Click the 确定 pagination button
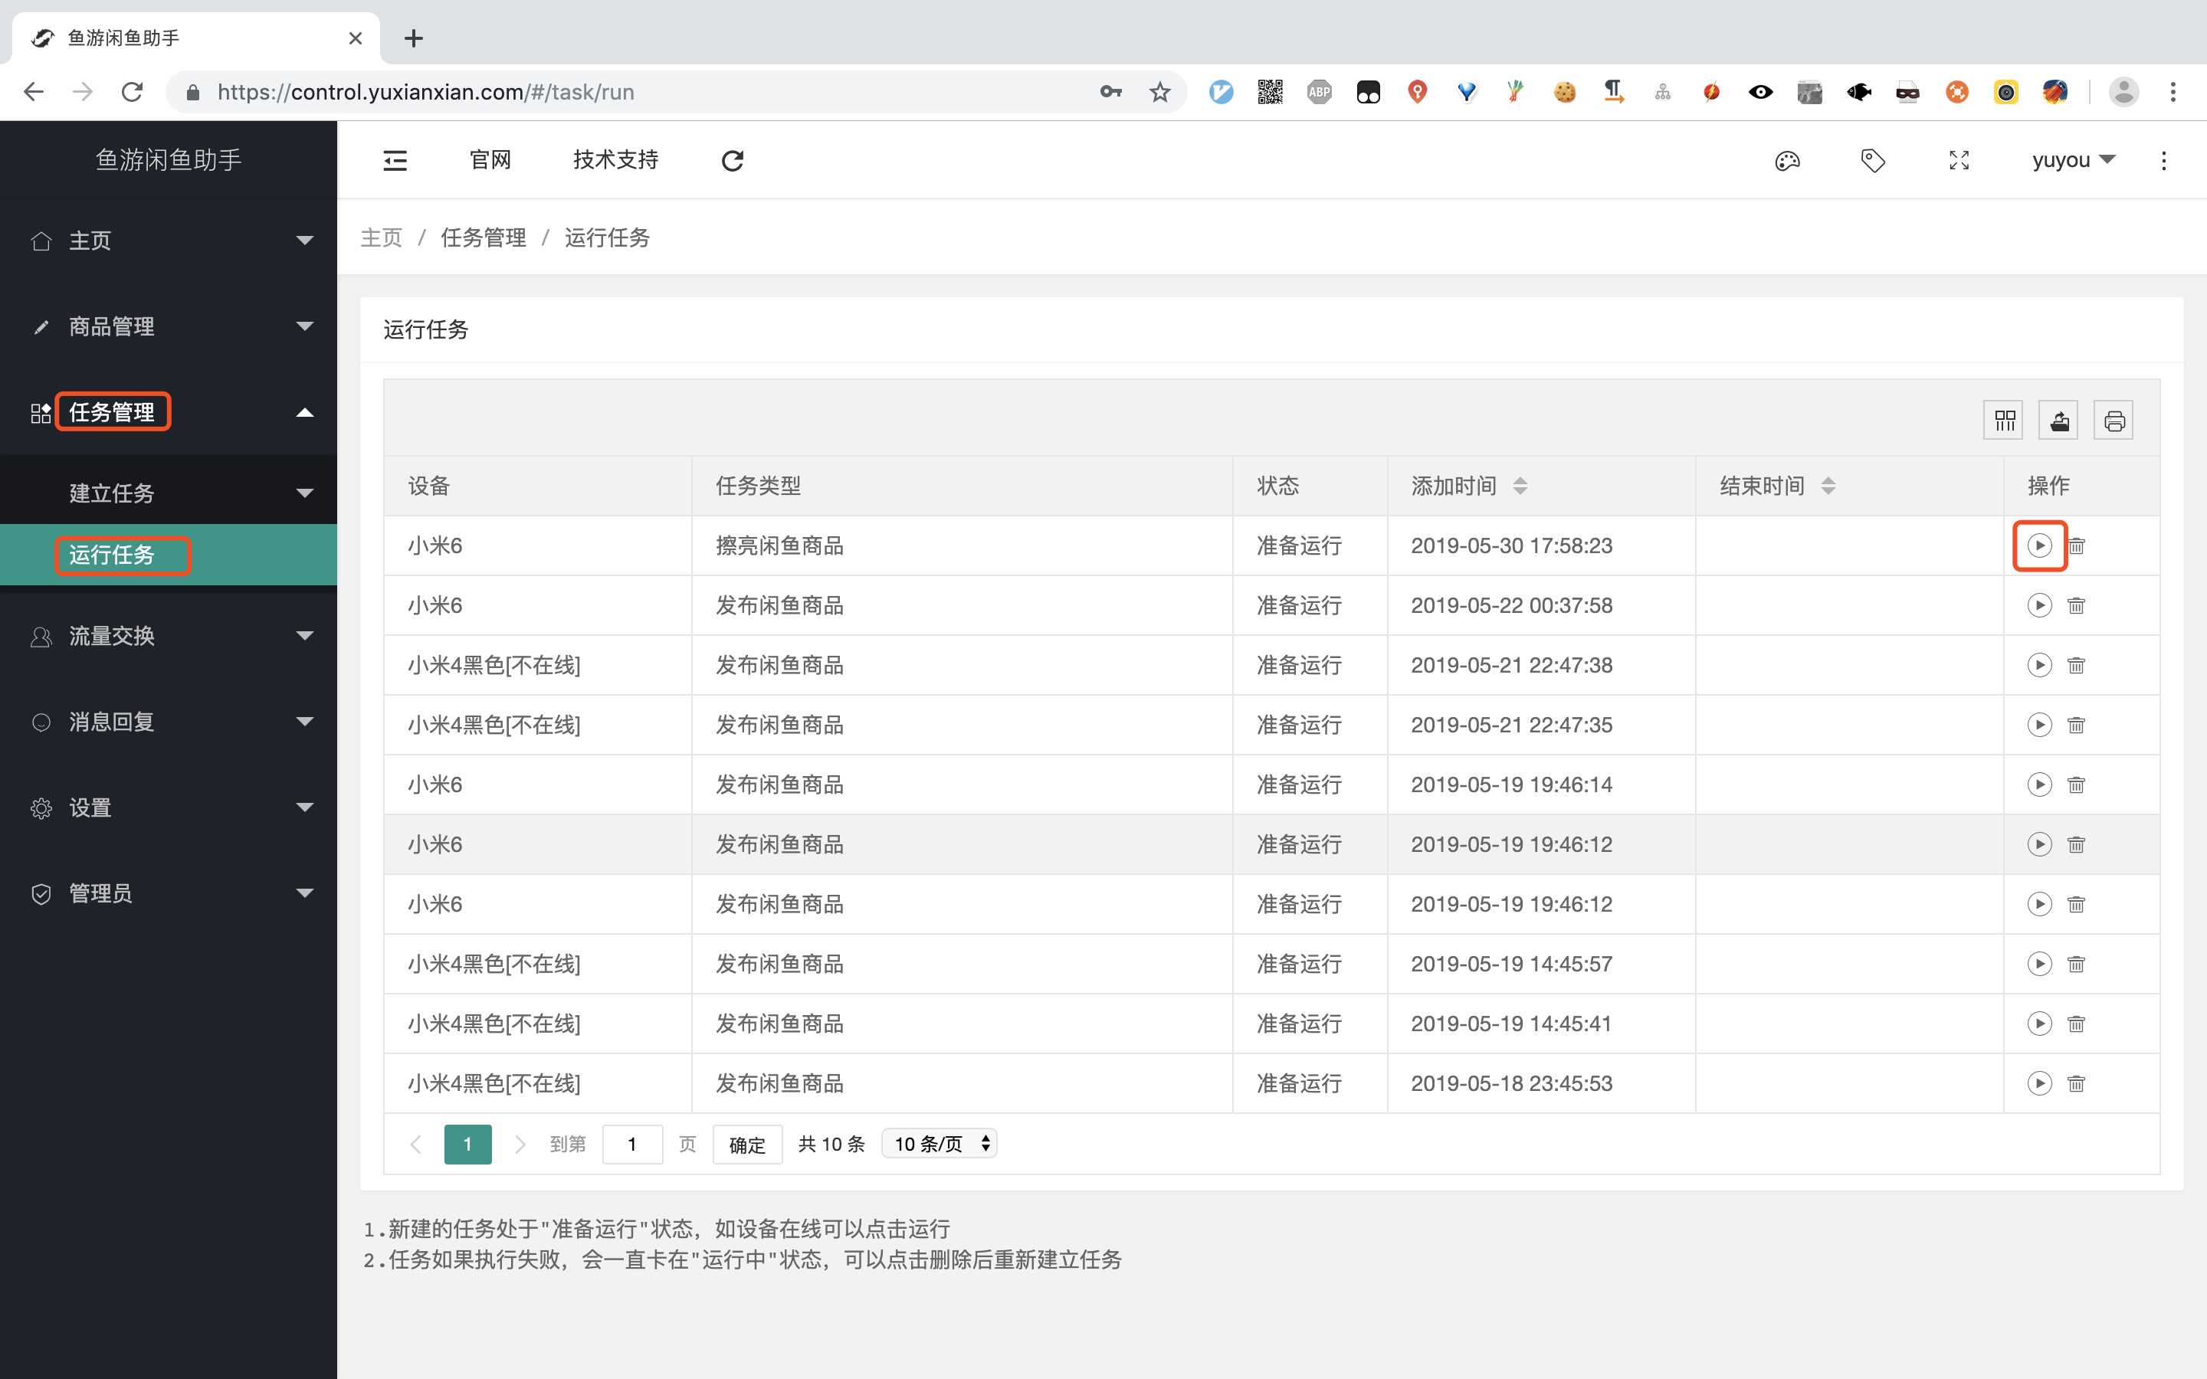Screen dimensions: 2207x1379 pyautogui.click(x=747, y=1145)
